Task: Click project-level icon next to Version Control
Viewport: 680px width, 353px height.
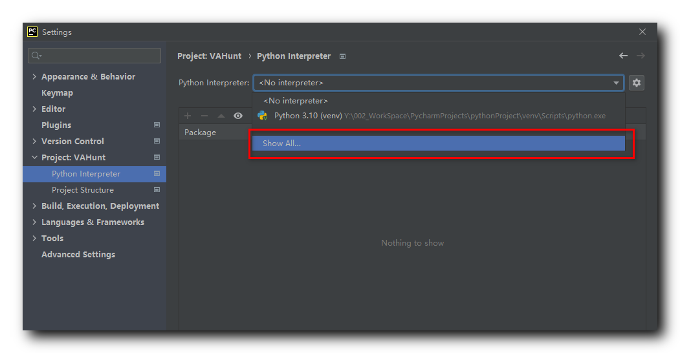Action: [x=157, y=141]
